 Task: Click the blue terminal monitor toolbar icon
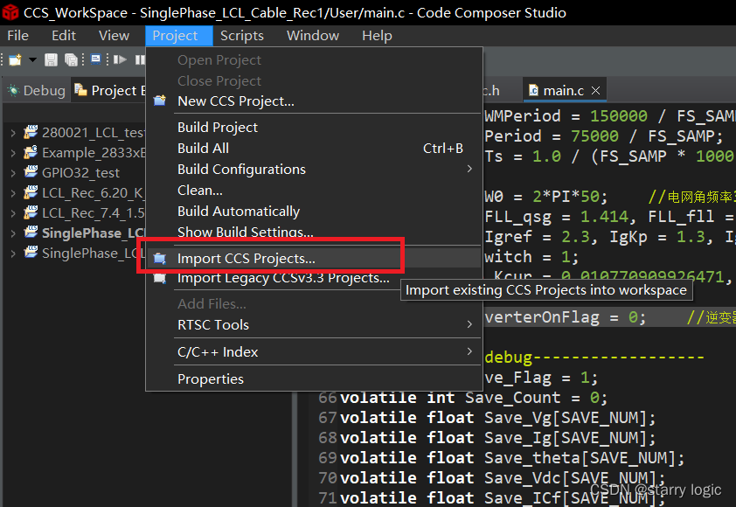pyautogui.click(x=96, y=59)
